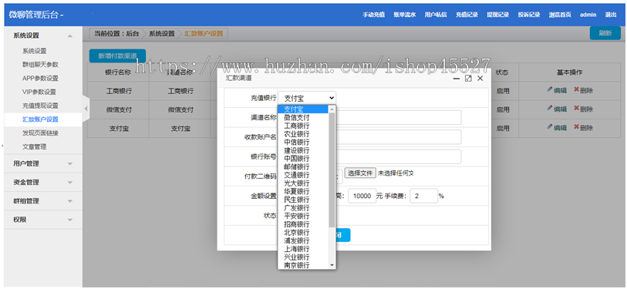Screen dimensions: 627x289
Task: Minimize the 汇款渠道 dialog
Action: coord(457,79)
